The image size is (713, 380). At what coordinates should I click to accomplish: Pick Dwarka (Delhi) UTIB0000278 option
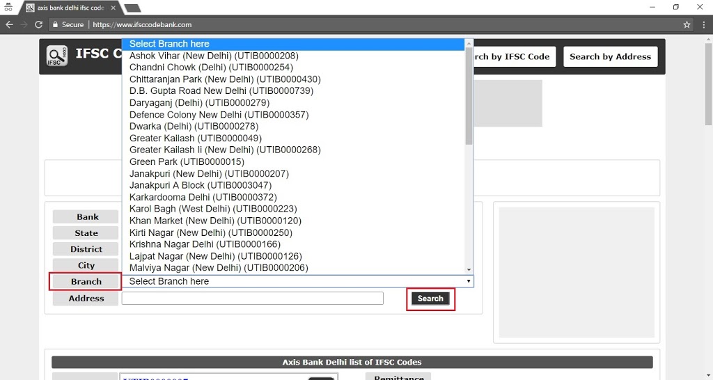point(293,127)
